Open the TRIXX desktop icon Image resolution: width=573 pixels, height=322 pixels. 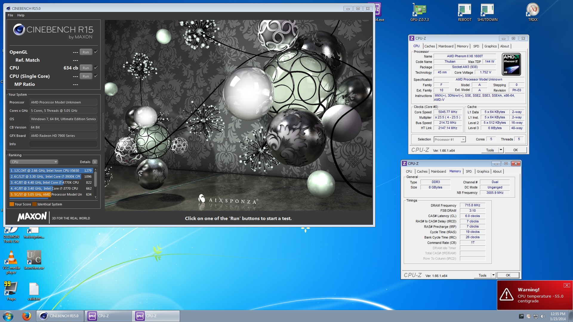coord(533,12)
